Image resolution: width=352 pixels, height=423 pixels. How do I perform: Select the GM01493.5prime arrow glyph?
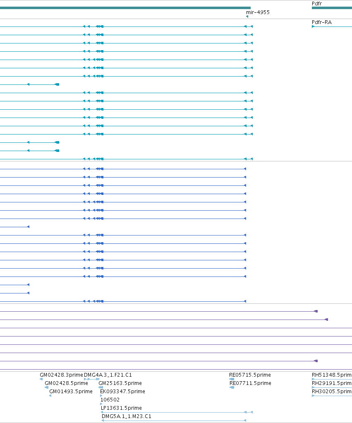click(50, 396)
